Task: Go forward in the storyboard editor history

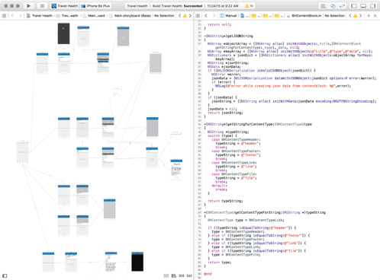Action: click(x=21, y=16)
